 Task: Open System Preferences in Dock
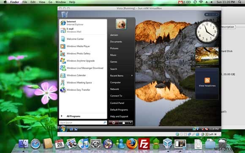coord(96,144)
